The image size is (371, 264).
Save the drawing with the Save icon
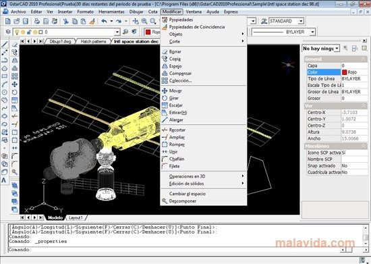[x=26, y=22]
